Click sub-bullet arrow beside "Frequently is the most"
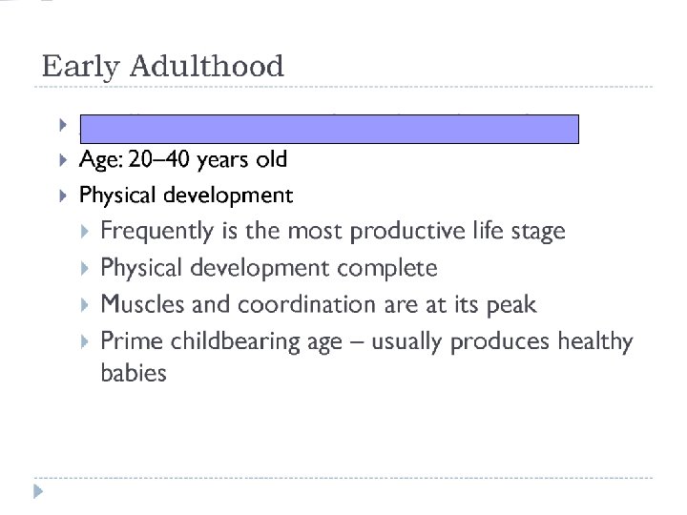 click(84, 232)
